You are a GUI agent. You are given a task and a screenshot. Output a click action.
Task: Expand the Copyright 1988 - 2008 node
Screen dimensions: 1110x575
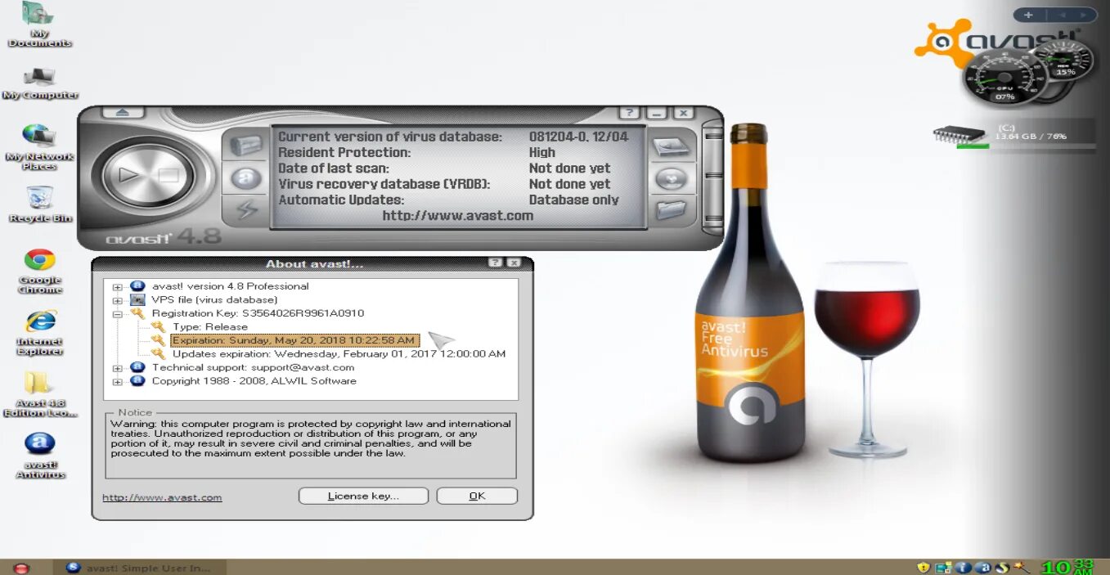point(118,382)
